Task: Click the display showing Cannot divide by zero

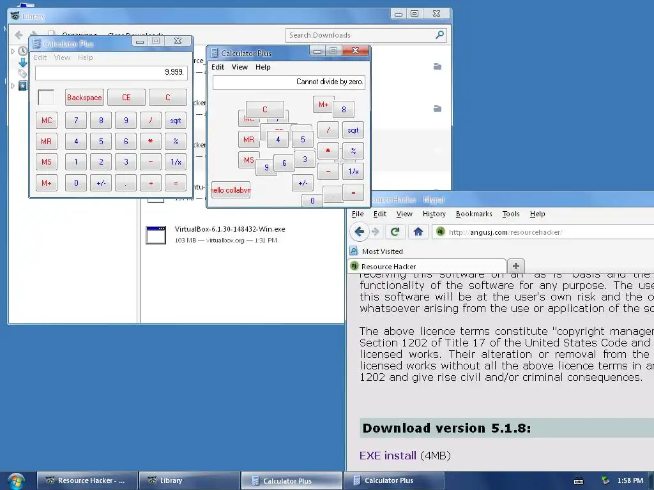Action: point(289,82)
